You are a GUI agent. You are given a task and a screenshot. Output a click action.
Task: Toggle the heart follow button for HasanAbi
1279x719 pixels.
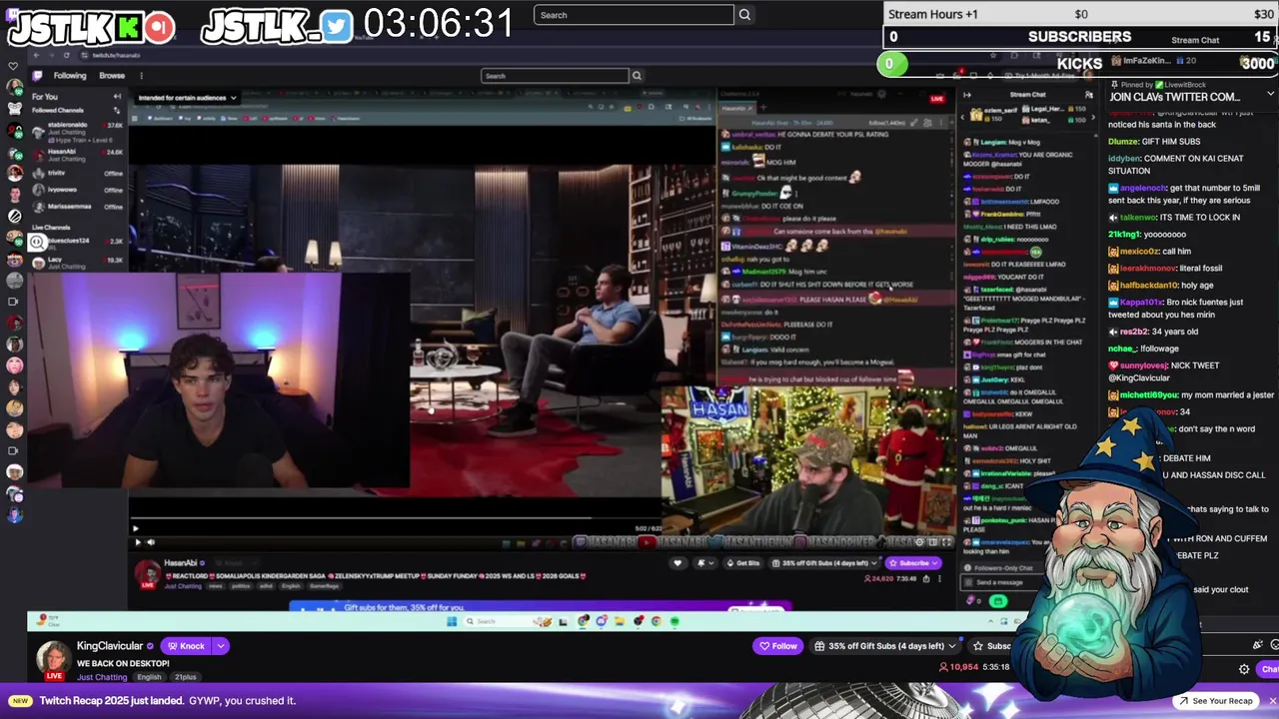pos(677,563)
